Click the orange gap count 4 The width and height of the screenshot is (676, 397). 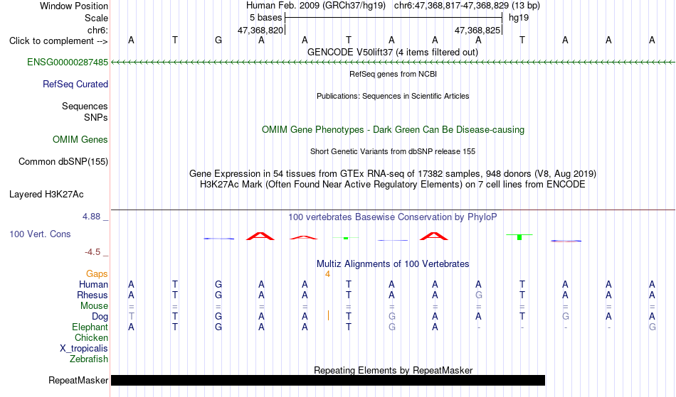point(327,274)
